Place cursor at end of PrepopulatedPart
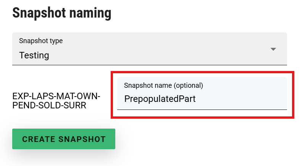 196,99
